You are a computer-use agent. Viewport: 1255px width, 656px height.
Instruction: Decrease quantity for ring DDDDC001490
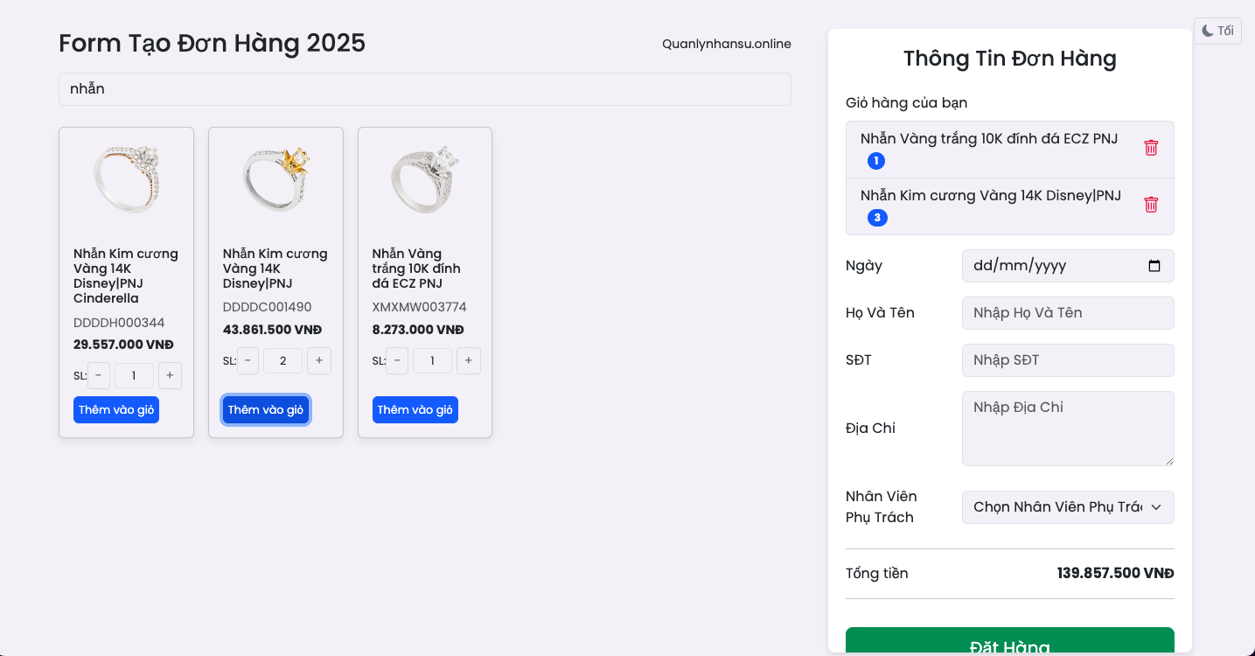pos(248,361)
